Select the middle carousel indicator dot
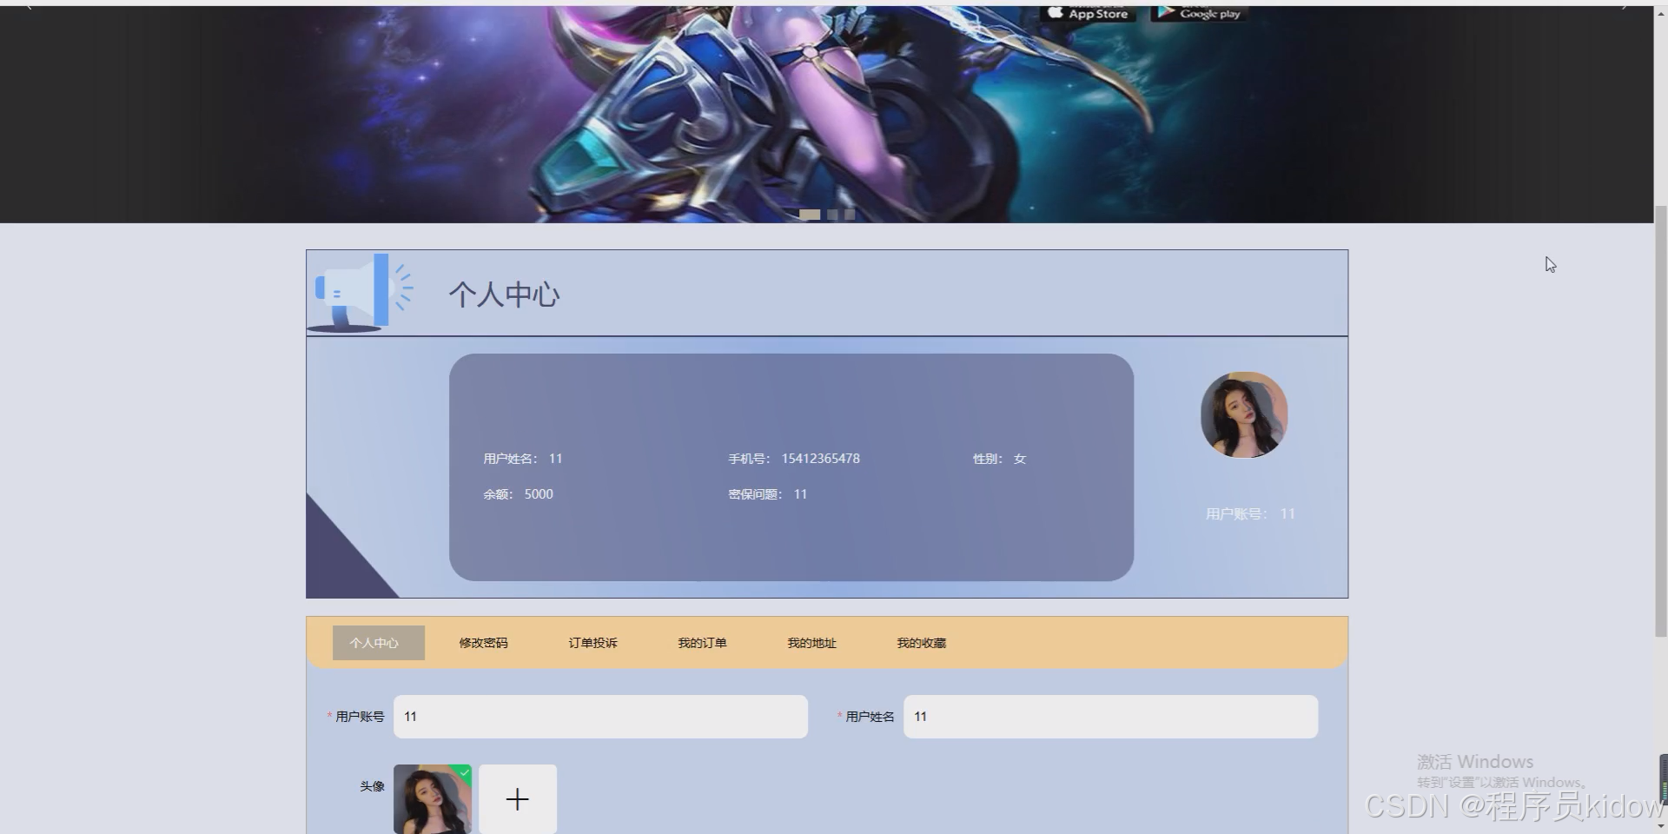 coord(831,214)
